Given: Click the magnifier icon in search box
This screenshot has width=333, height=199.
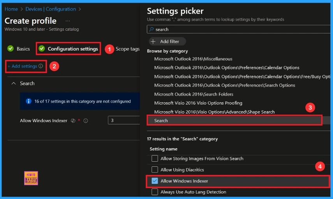Looking at the screenshot, I should 151,29.
